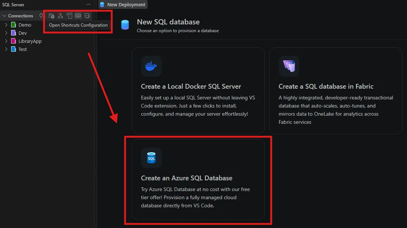Select the Demo tree item label
Viewport: 407px width, 228px height.
pos(25,25)
